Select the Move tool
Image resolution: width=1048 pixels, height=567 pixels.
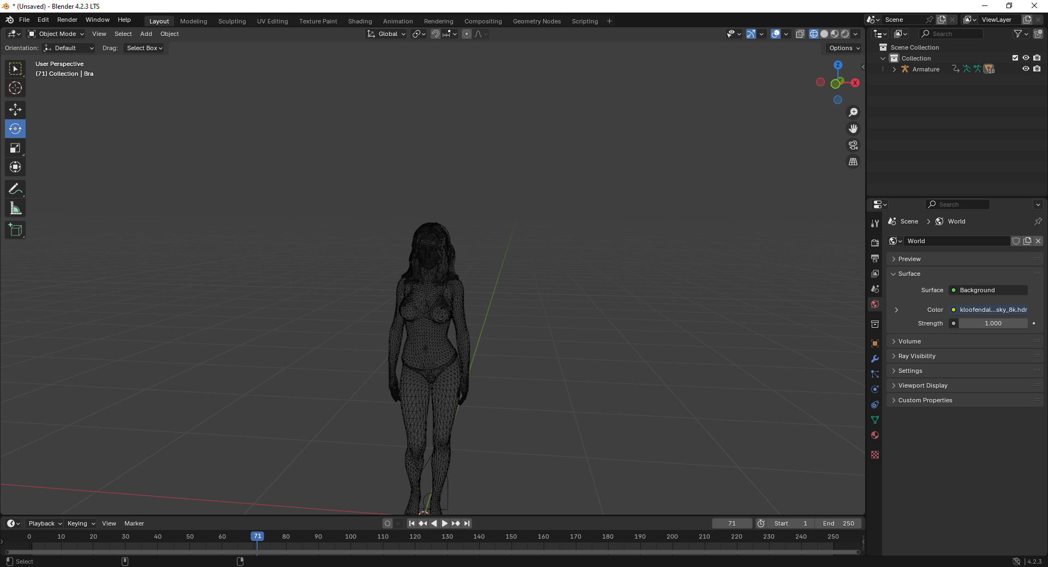coord(15,110)
